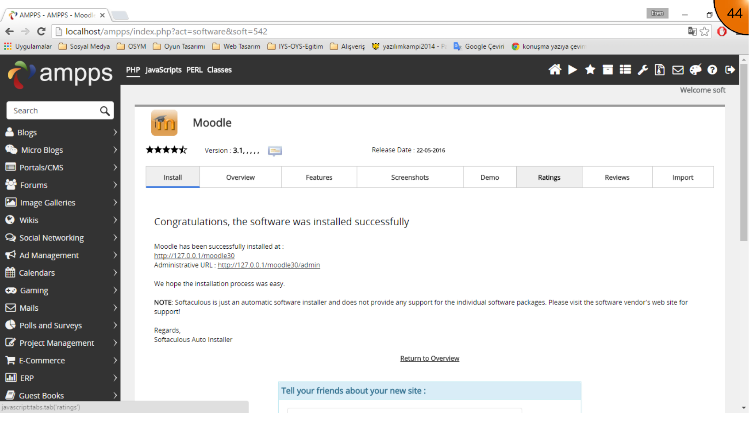Image resolution: width=749 pixels, height=421 pixels.
Task: Expand the Micro Blogs category
Action: 60,150
